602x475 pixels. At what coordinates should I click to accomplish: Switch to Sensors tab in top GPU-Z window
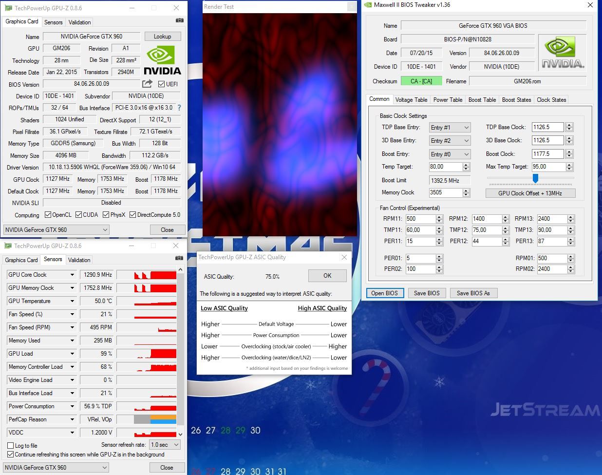point(53,22)
